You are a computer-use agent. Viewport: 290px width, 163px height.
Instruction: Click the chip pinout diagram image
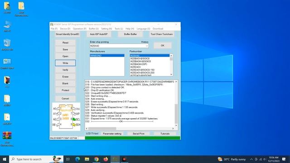66,117
